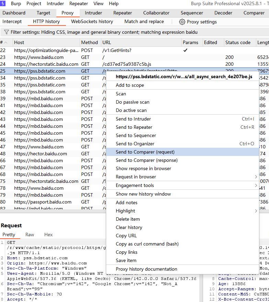This screenshot has width=269, height=302.
Task: Open the Collaborator tab
Action: click(x=156, y=13)
